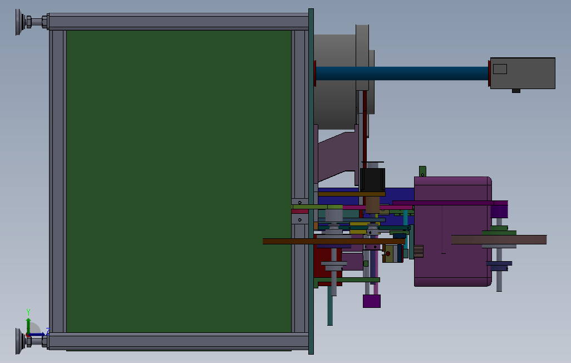The width and height of the screenshot is (571, 363).
Task: Select the long dark blue shaft
Action: click(402, 73)
